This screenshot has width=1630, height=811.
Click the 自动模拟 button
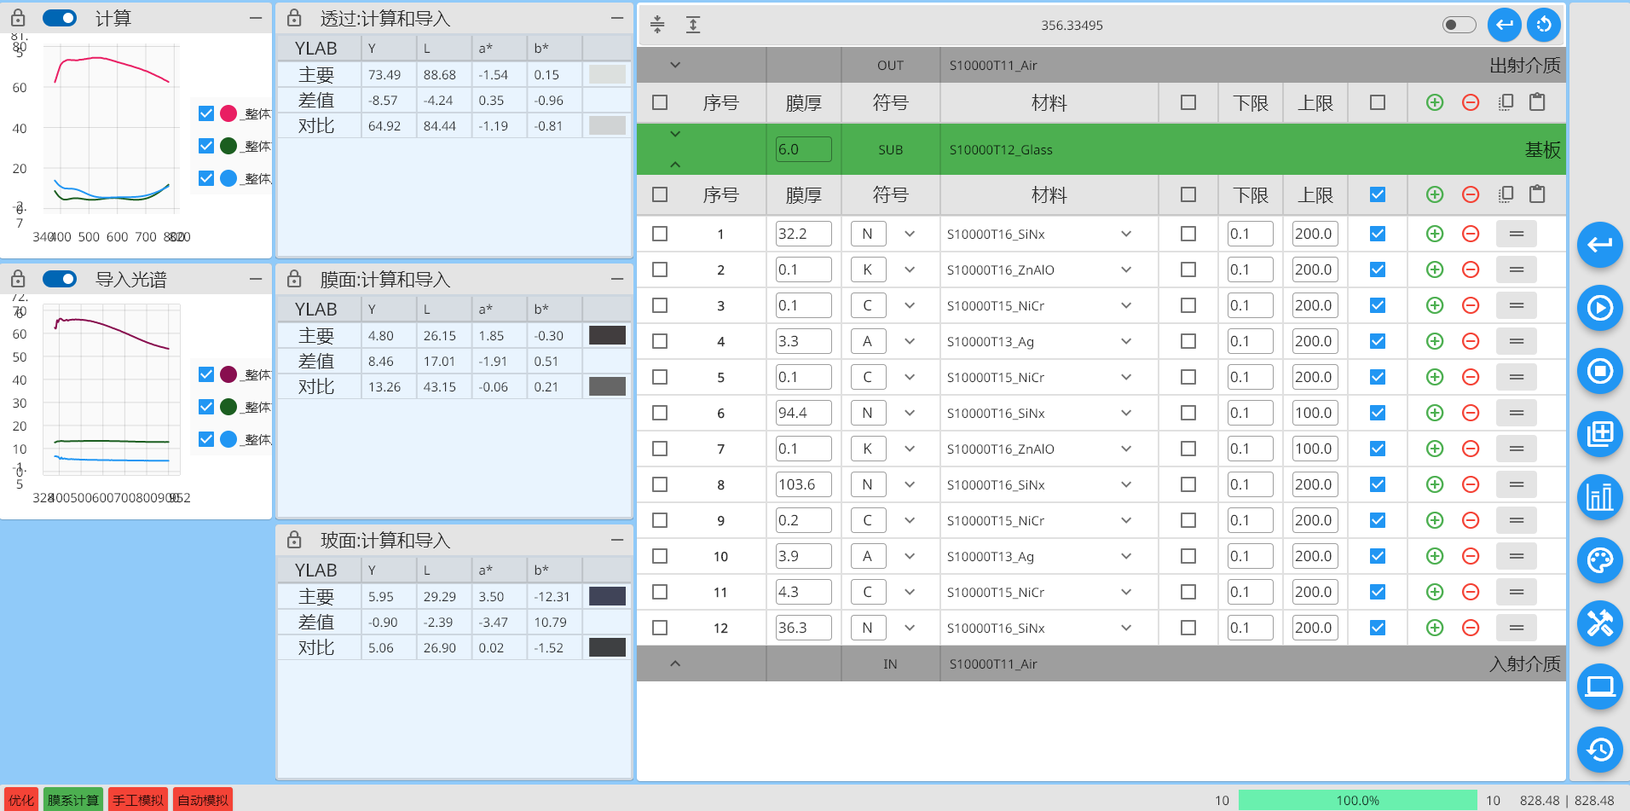pyautogui.click(x=203, y=800)
